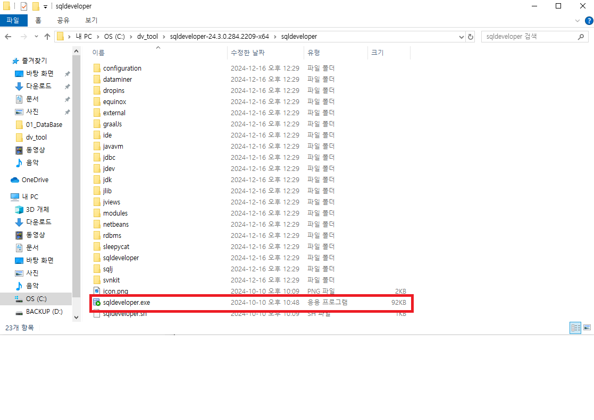Open recent locations dropdown arrow
This screenshot has width=594, height=420.
click(x=36, y=37)
